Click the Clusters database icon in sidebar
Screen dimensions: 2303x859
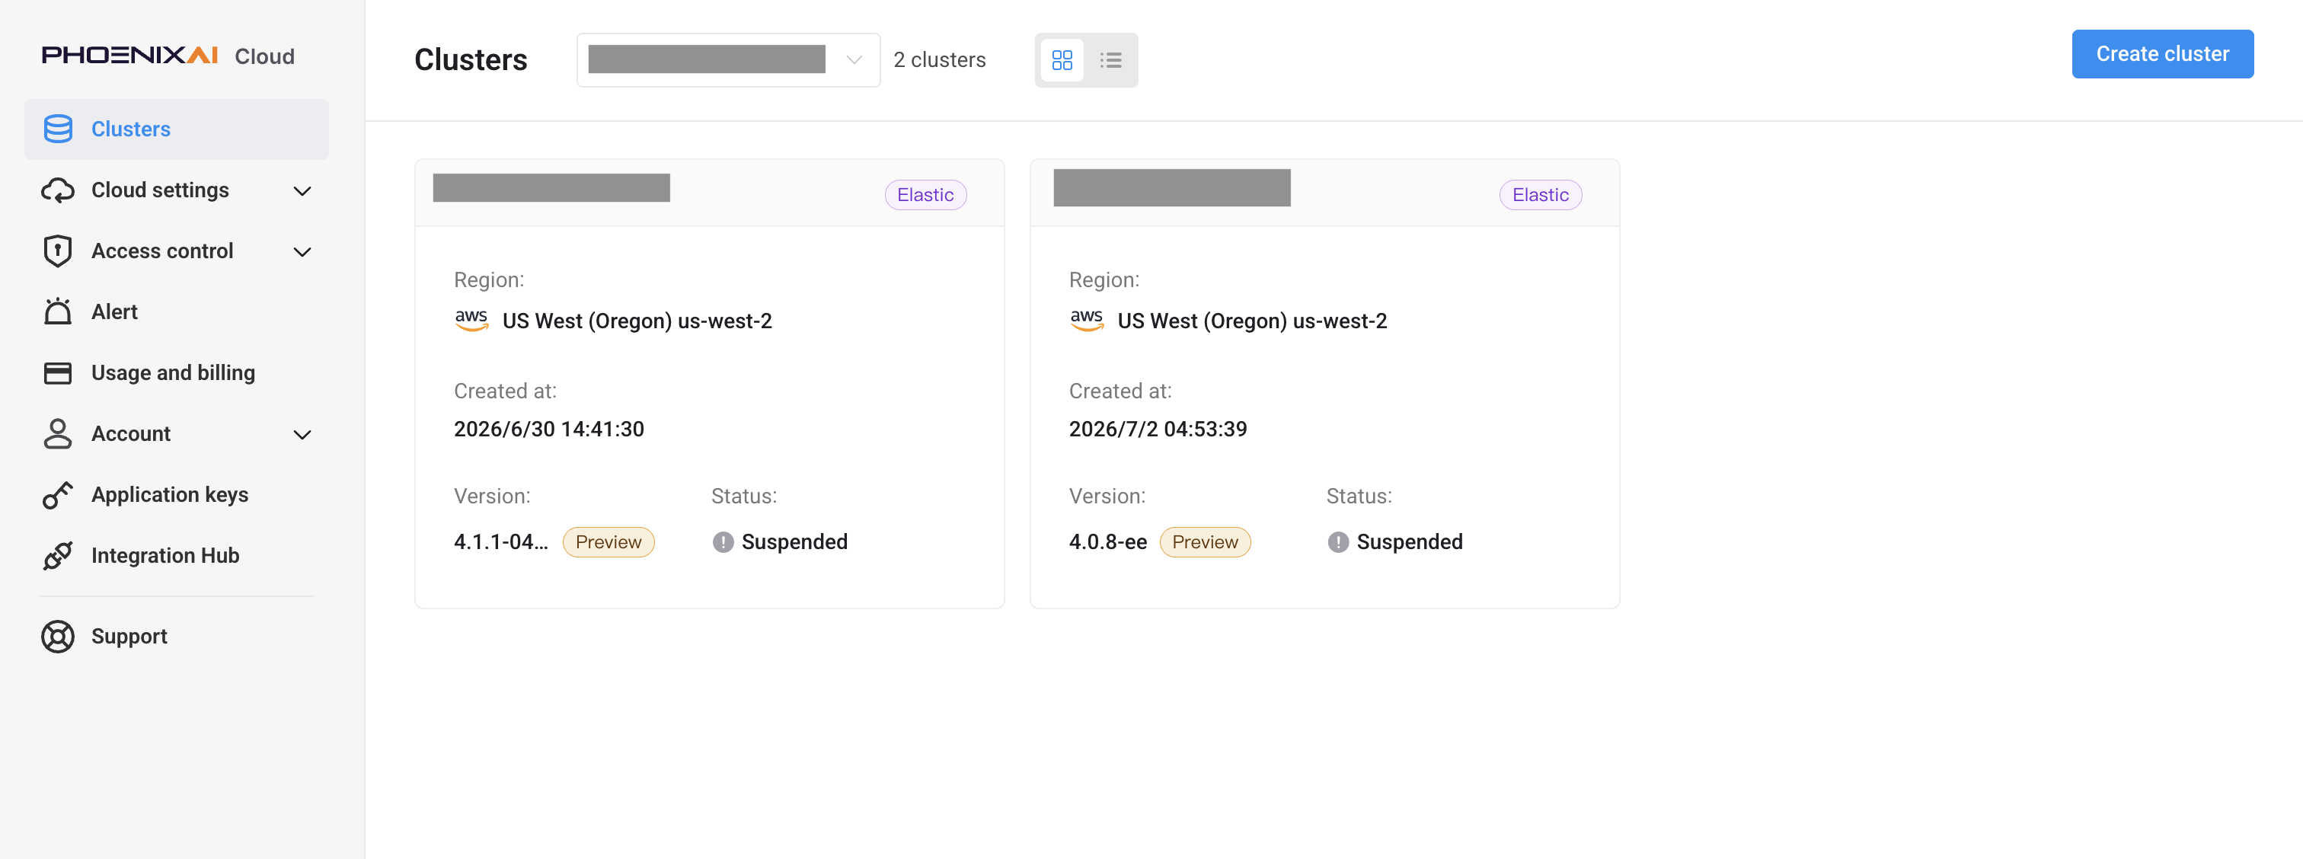coord(58,129)
